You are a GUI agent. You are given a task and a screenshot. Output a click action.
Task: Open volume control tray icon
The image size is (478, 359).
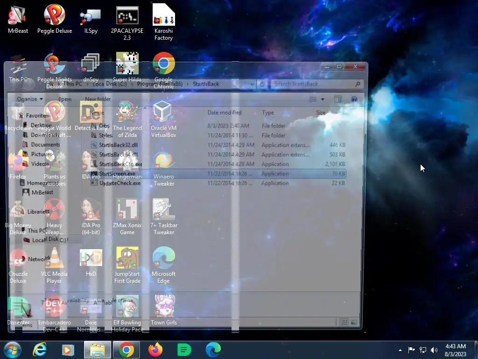(x=434, y=350)
